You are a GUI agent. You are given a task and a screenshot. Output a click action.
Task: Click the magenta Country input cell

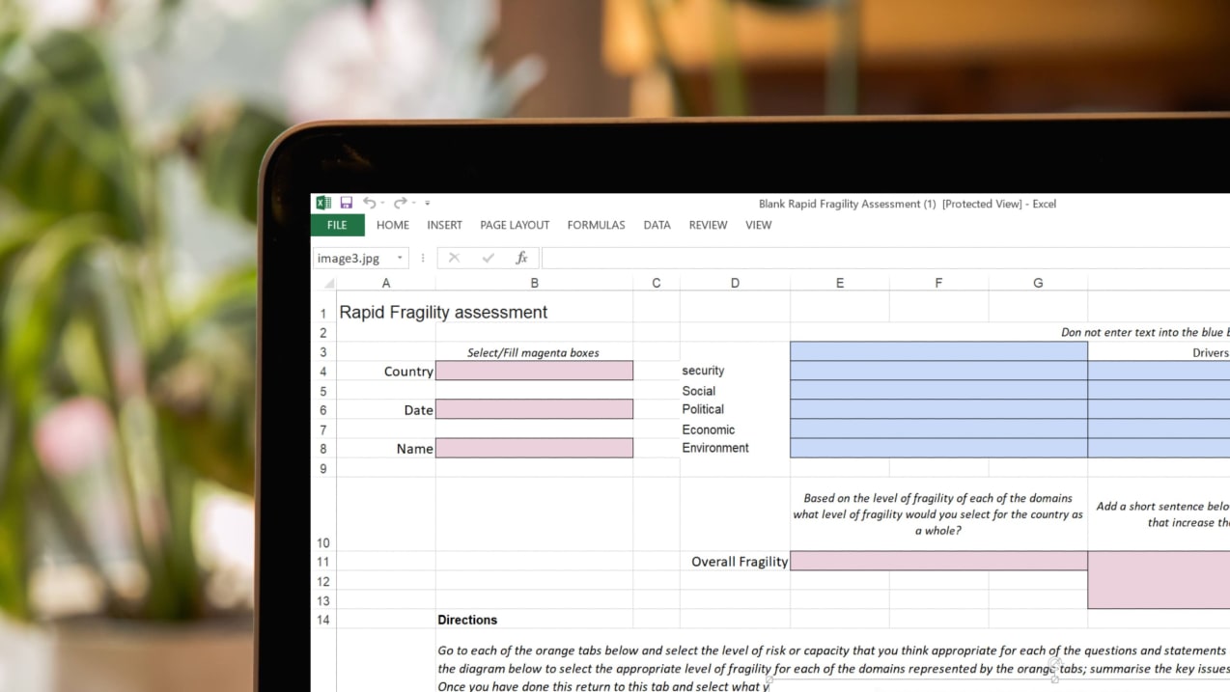pyautogui.click(x=534, y=371)
